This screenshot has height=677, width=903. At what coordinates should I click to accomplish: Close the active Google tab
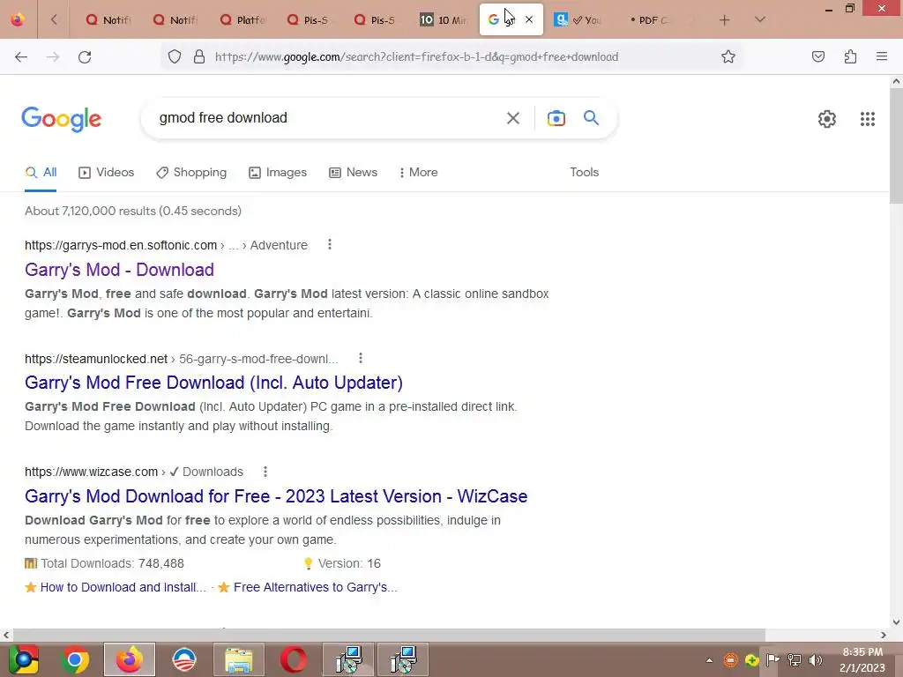[x=529, y=19]
